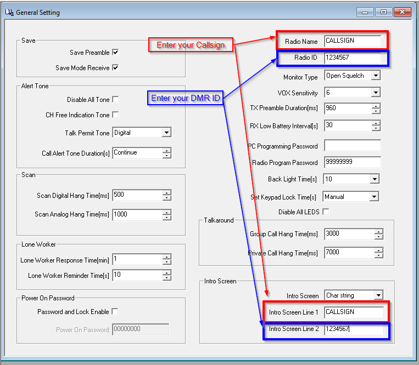This screenshot has height=365, width=419.
Task: Decrease TX Preamble Duration with down arrow
Action: click(x=376, y=111)
